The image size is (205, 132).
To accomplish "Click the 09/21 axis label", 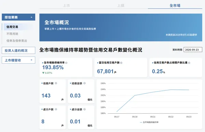I will pos(153,117).
